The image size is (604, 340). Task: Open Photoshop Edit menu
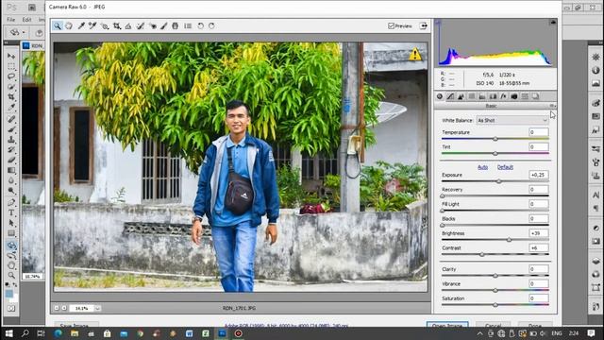(x=26, y=19)
